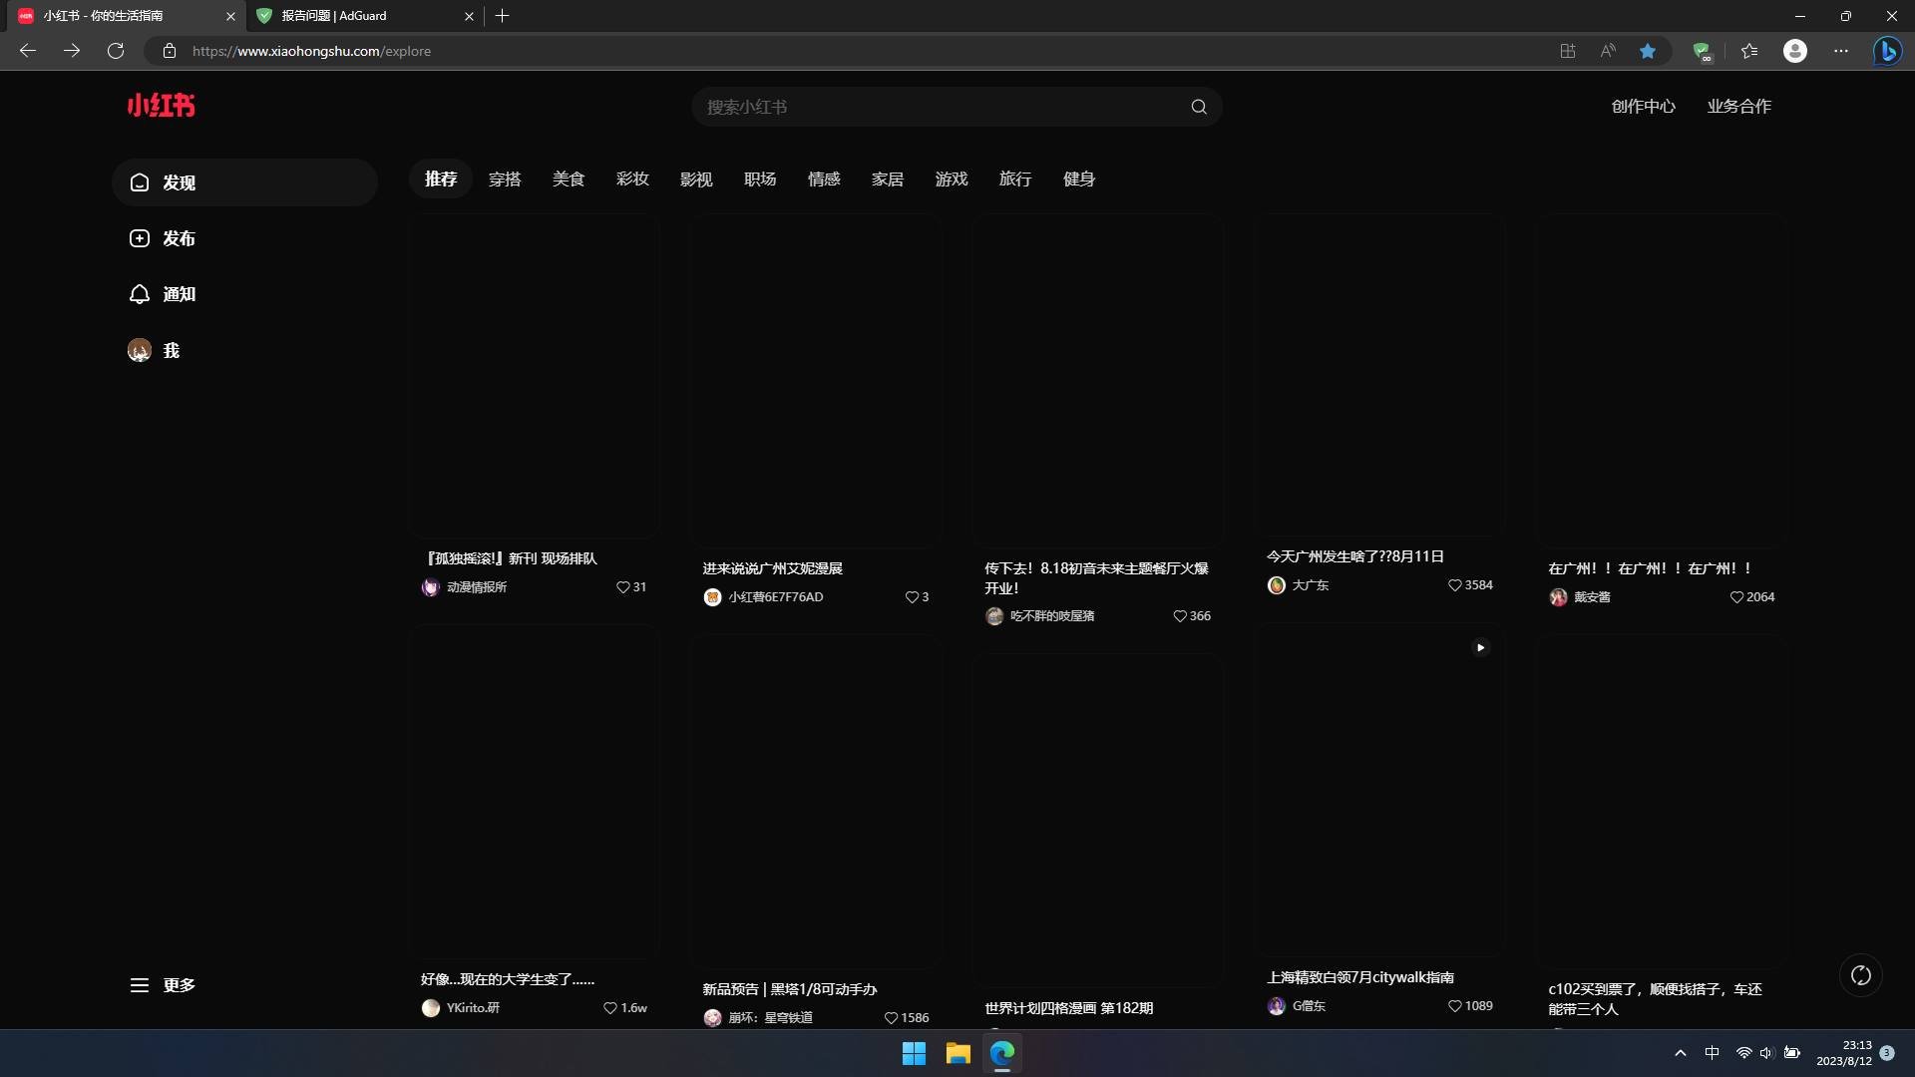The width and height of the screenshot is (1915, 1077).
Task: Click the video play icon on citywalk post
Action: click(1480, 648)
